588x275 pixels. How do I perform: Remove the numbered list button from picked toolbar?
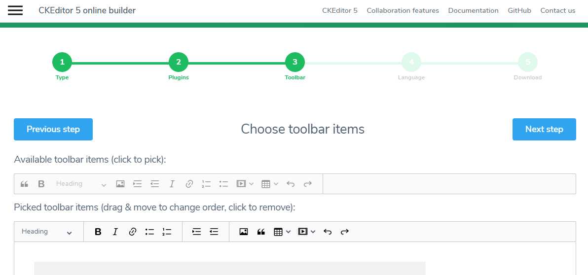167,232
